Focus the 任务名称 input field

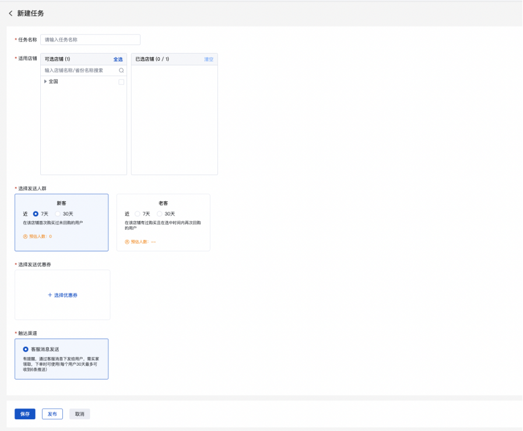point(90,40)
